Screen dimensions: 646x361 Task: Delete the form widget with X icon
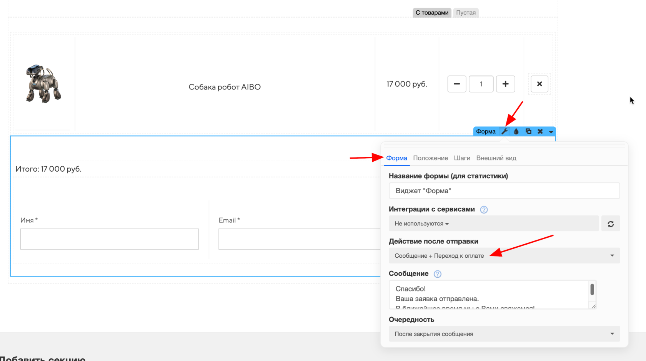[540, 131]
